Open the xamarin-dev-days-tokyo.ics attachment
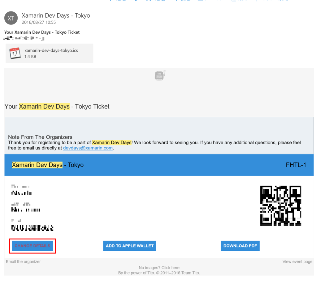 49,53
